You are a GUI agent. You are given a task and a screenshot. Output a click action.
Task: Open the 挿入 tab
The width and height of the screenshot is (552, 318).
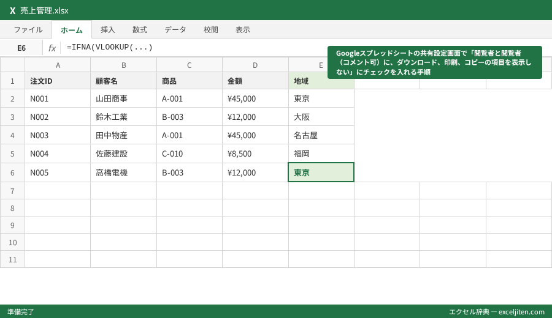(x=108, y=30)
